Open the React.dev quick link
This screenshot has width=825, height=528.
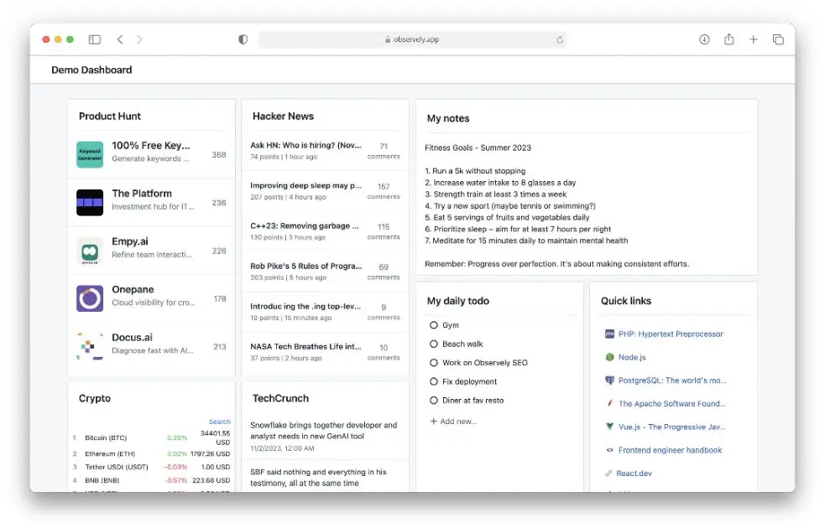tap(634, 474)
